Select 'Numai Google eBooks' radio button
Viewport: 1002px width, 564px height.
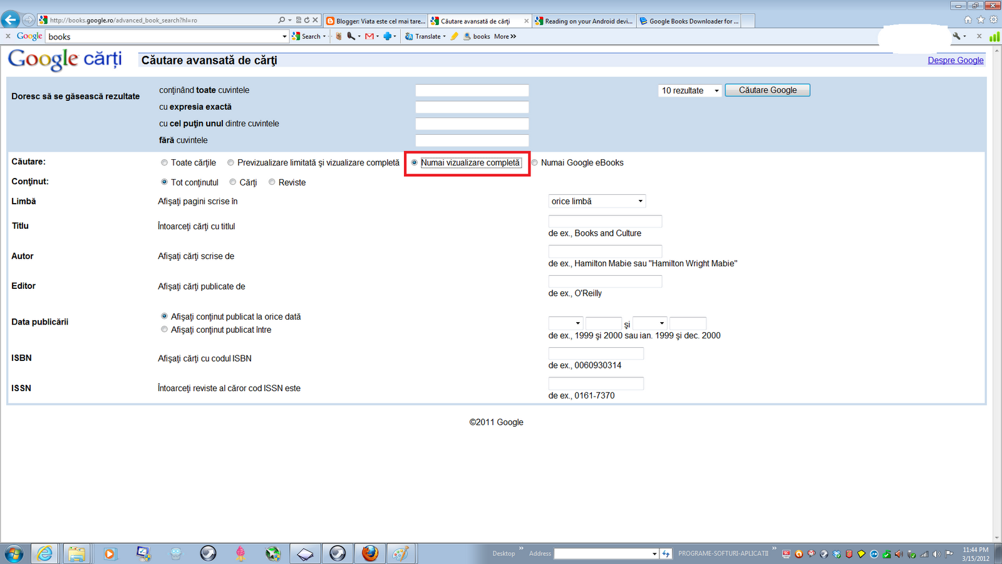pos(534,163)
